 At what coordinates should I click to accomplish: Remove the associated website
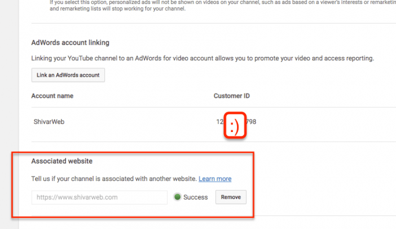231,197
